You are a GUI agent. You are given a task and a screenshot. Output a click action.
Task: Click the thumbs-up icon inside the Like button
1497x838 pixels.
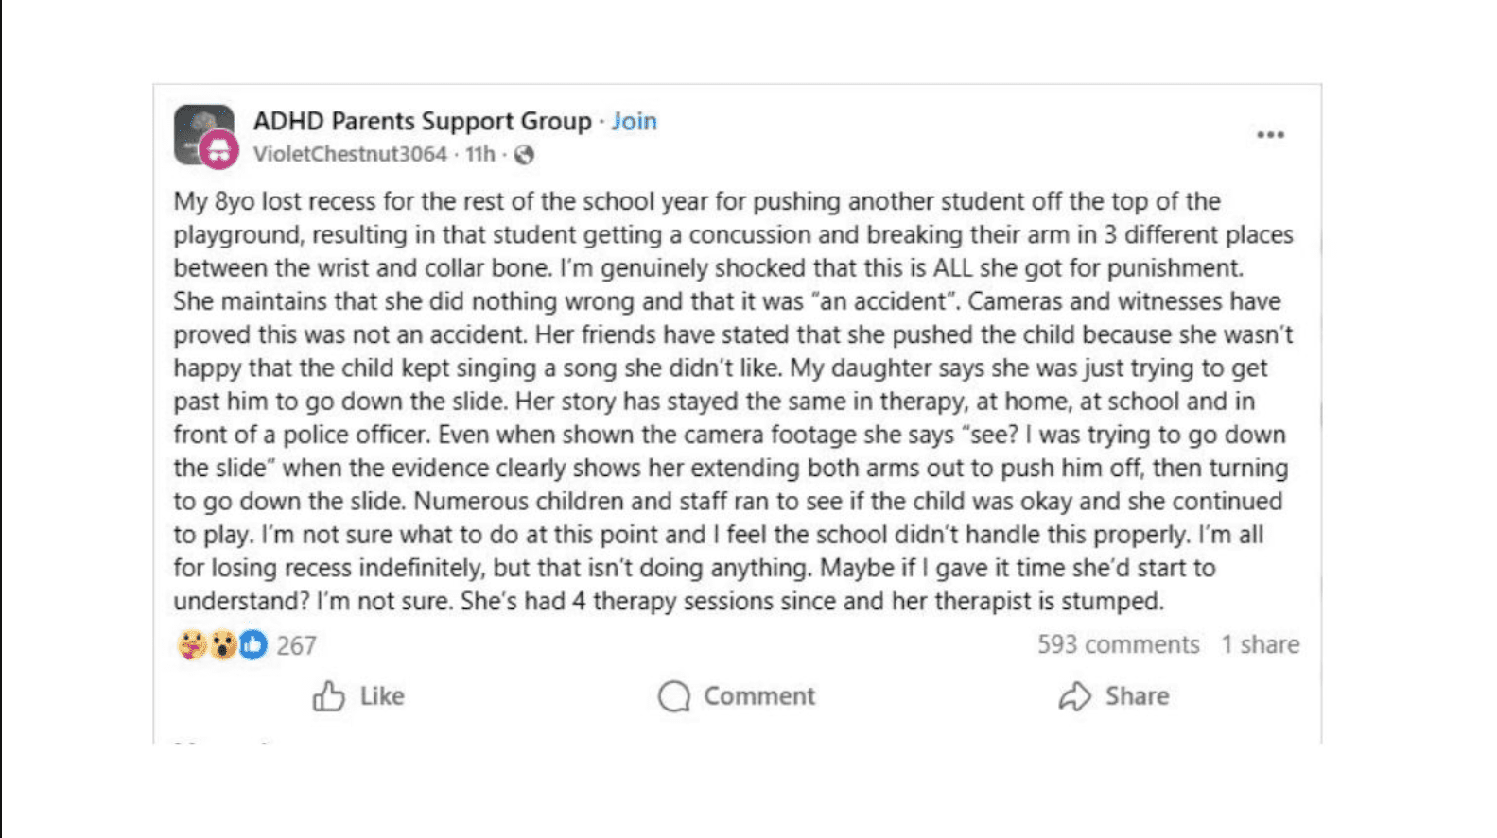pyautogui.click(x=328, y=696)
